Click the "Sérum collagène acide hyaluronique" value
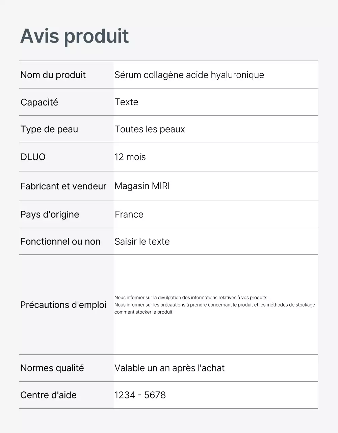This screenshot has height=433, width=338. click(189, 75)
